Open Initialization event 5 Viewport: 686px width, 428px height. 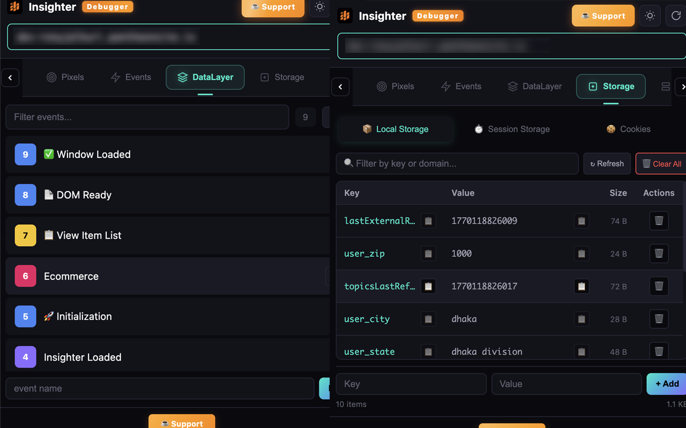pyautogui.click(x=168, y=317)
